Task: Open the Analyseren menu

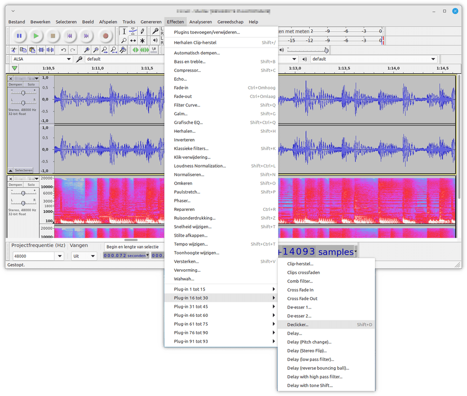Action: coord(200,22)
